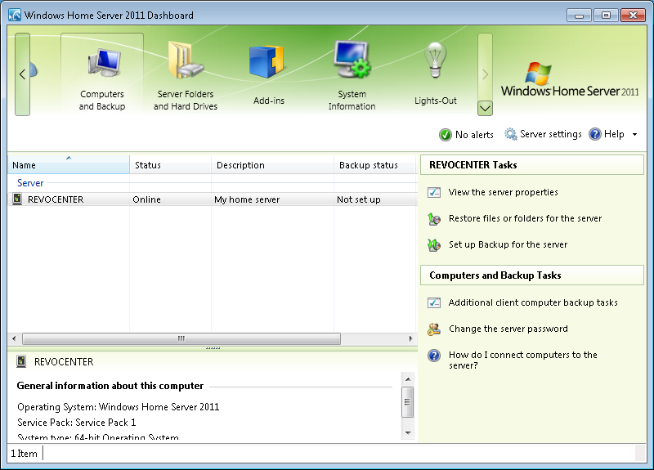Image resolution: width=654 pixels, height=470 pixels.
Task: Click the Not set up backup status cell
Action: pos(359,199)
